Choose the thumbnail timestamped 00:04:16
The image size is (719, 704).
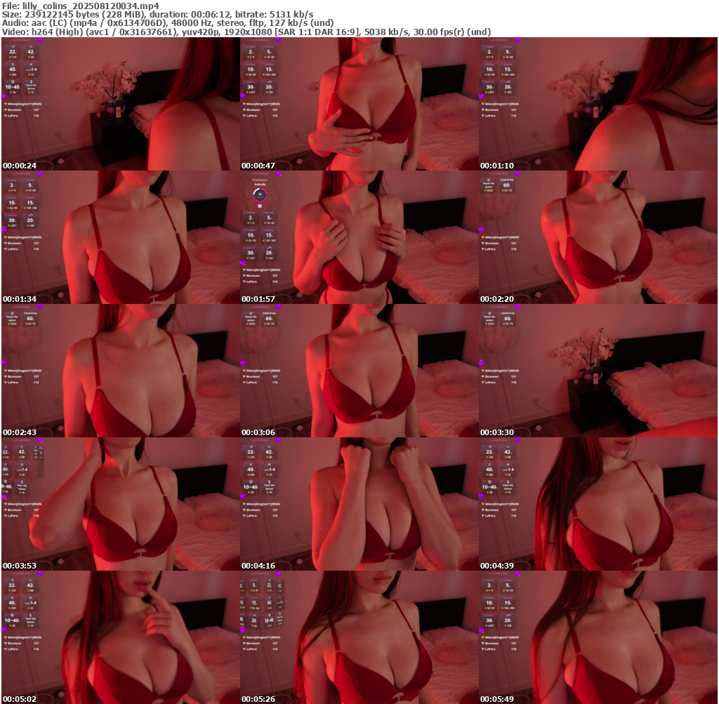(x=359, y=504)
